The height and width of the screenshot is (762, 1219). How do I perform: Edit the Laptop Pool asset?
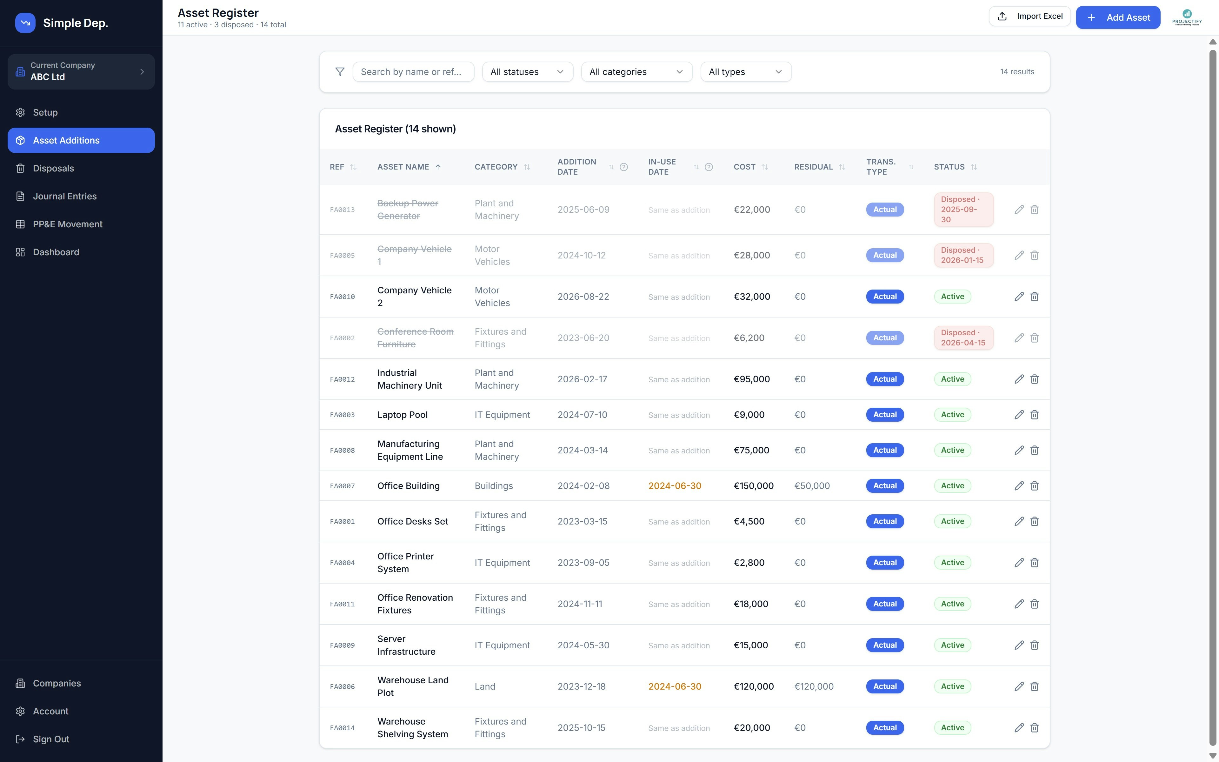coord(1019,415)
